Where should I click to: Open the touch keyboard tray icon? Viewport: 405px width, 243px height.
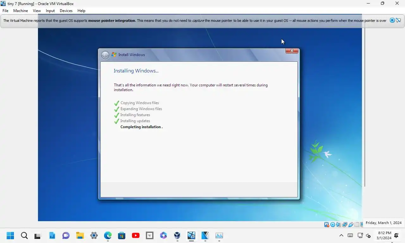[350, 235]
